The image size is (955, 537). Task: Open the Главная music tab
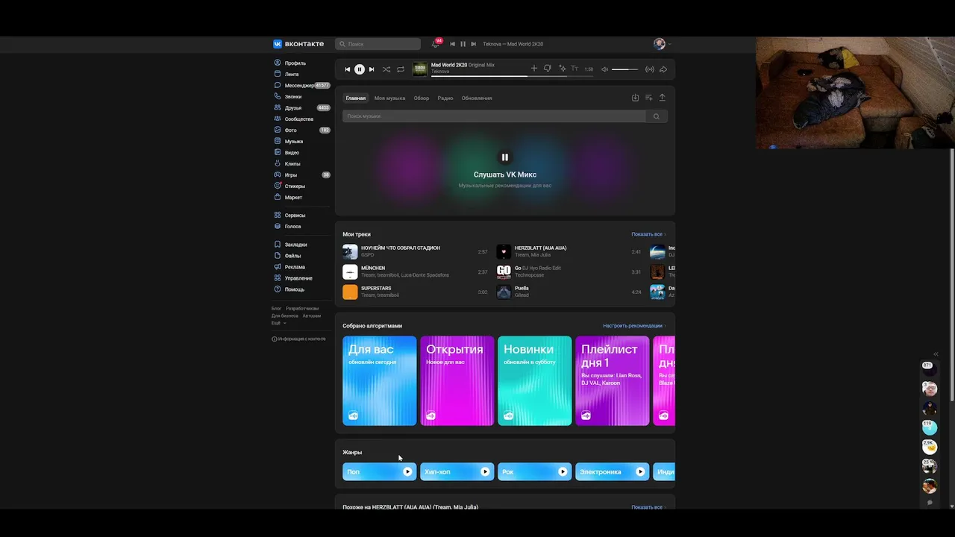tap(356, 98)
